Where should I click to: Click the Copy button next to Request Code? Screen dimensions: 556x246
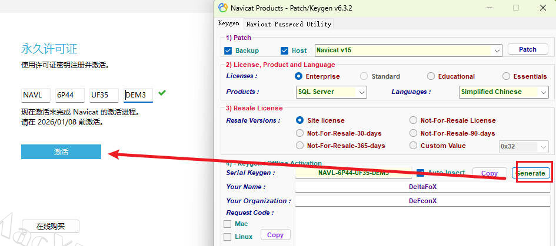275,235
